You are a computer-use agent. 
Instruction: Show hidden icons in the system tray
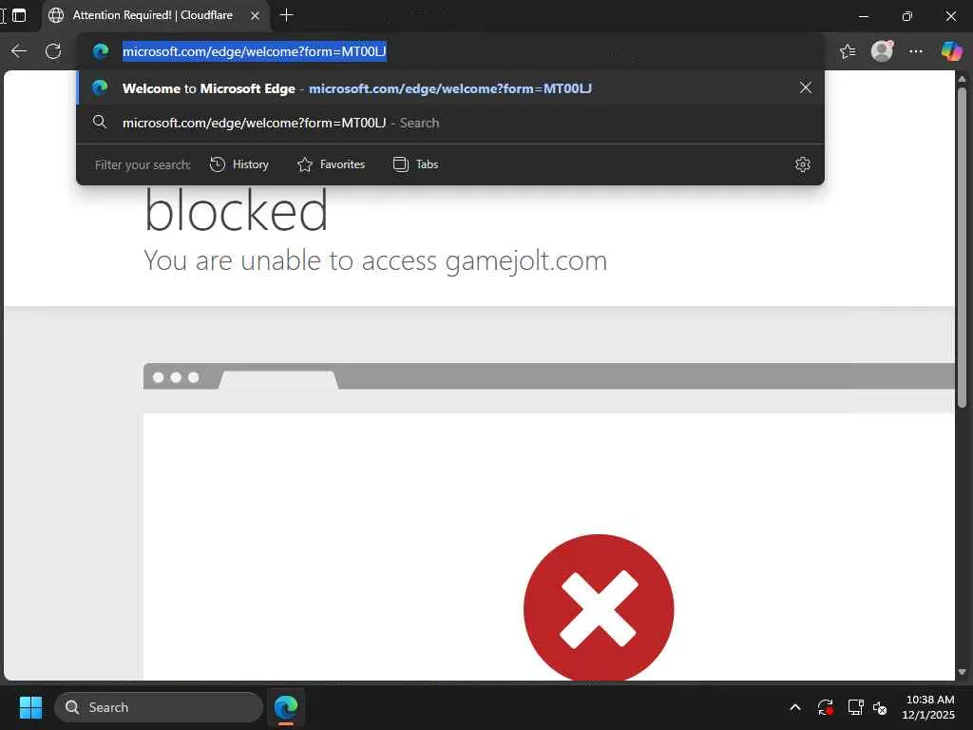[x=795, y=707]
